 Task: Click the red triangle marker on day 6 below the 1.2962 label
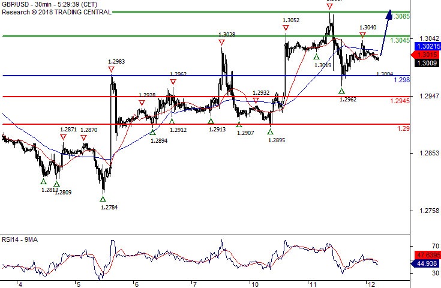click(x=173, y=82)
